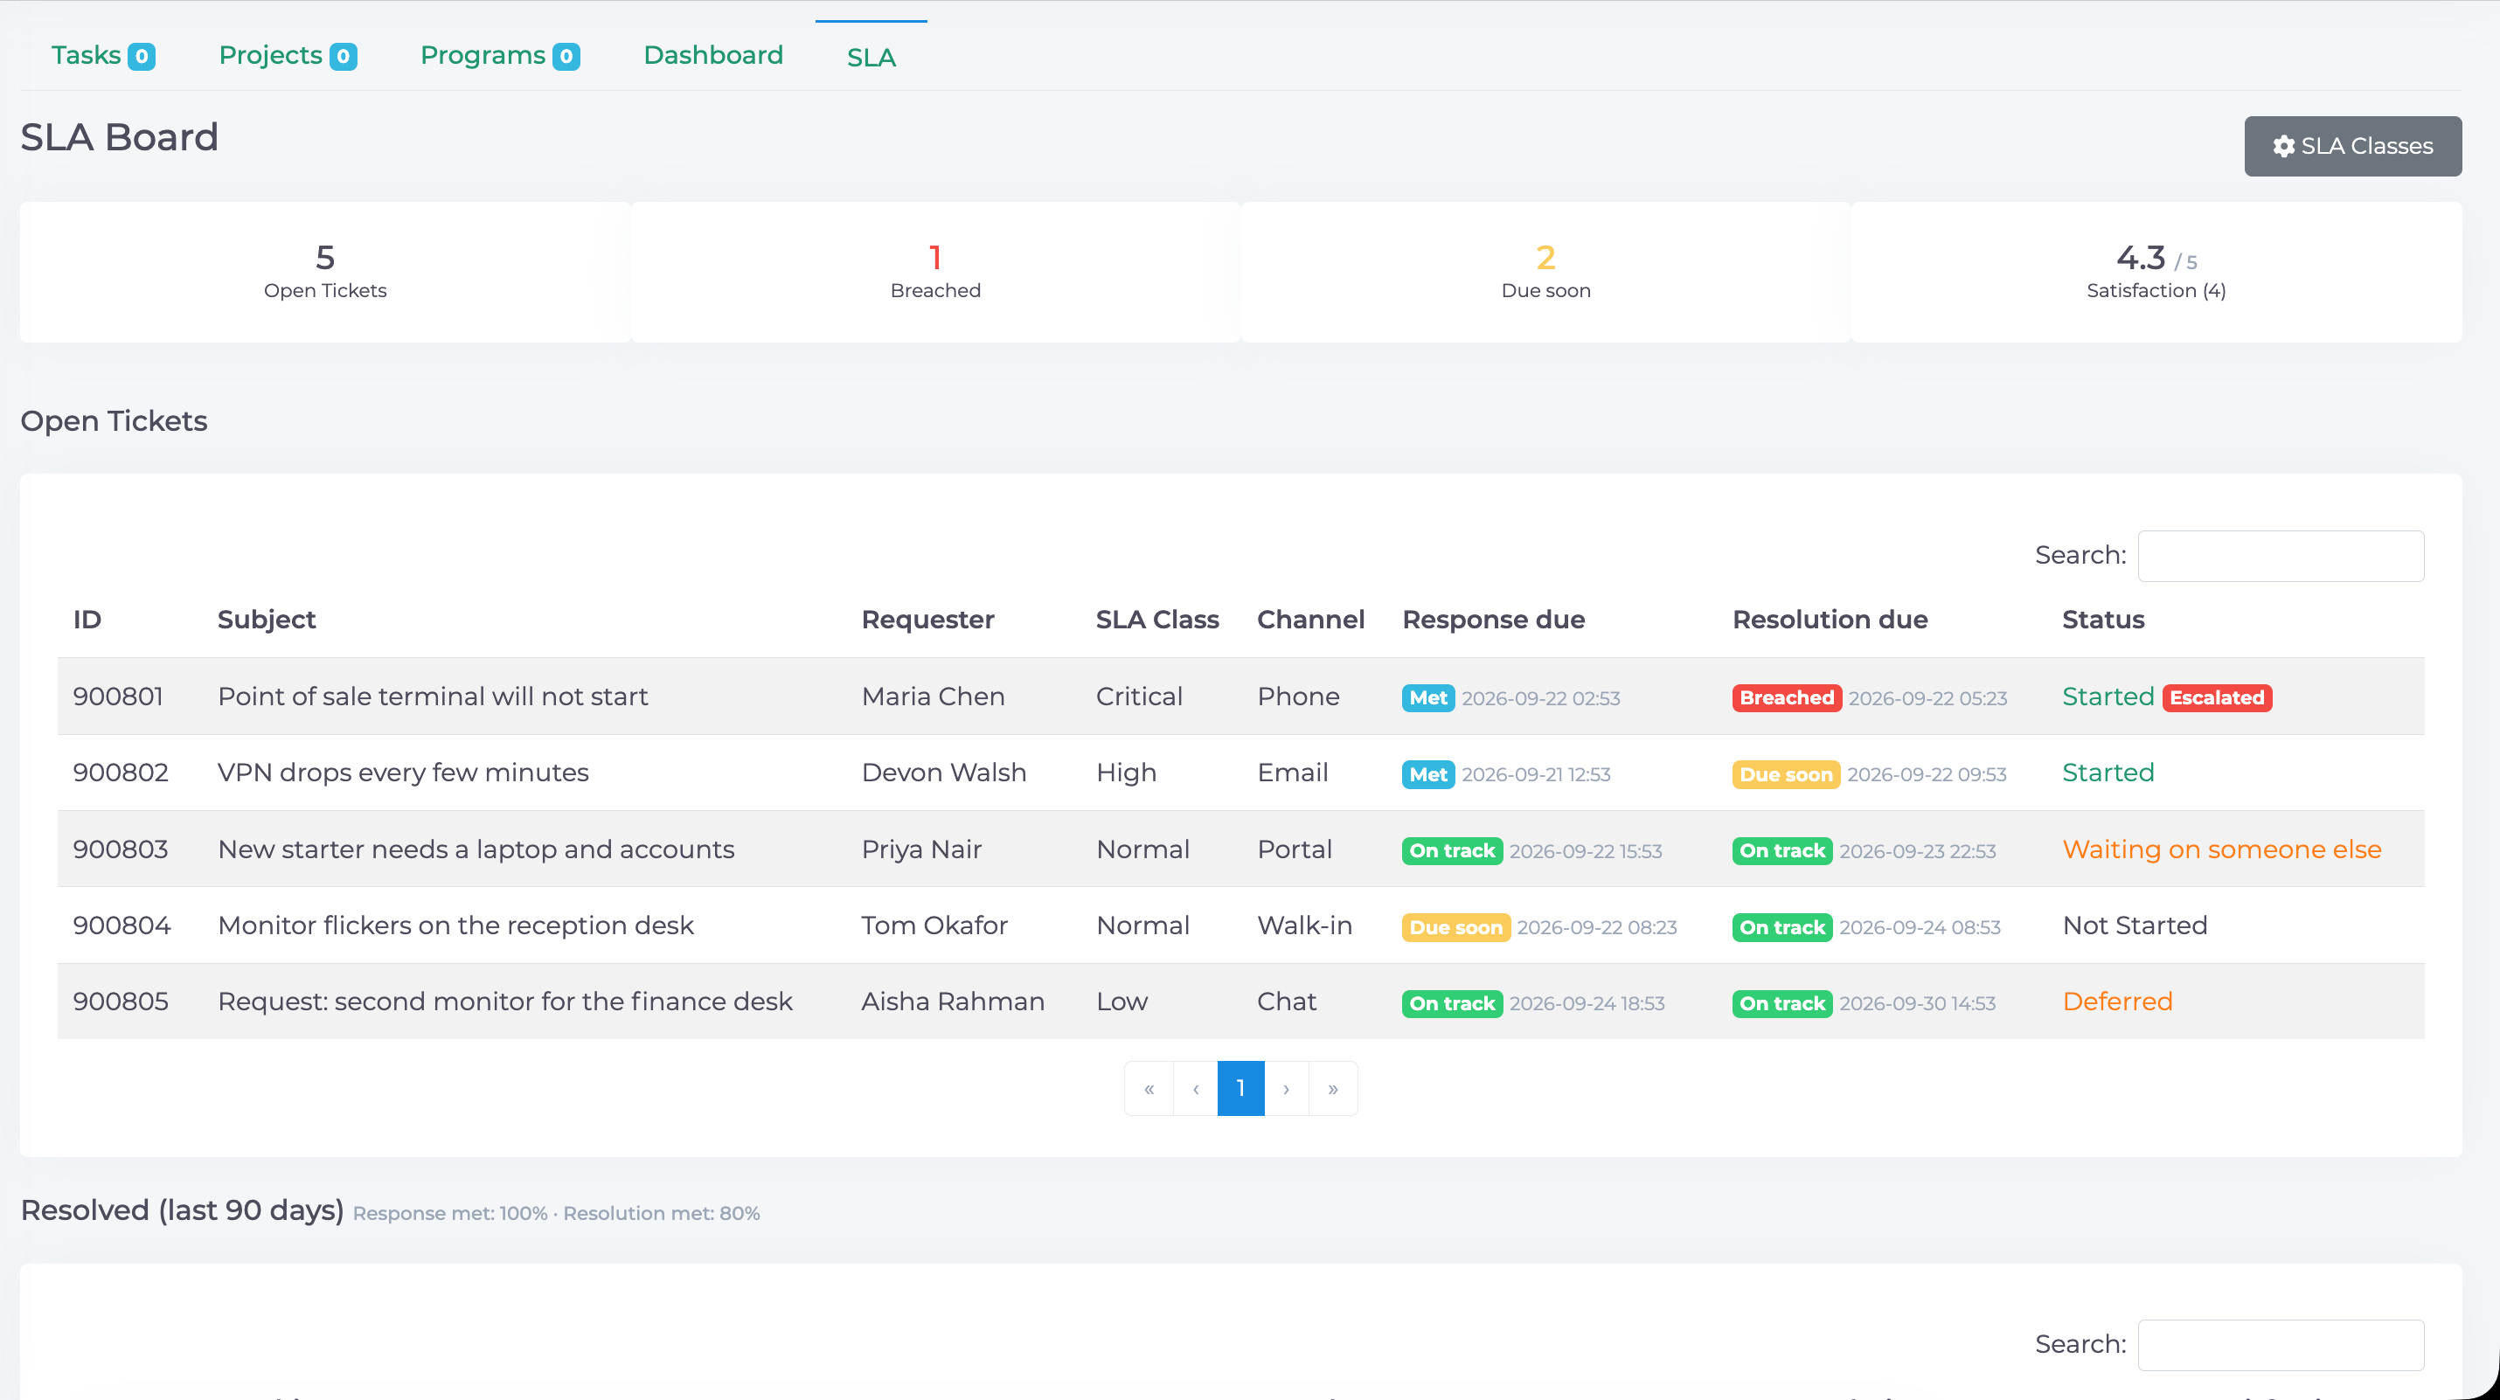Click Due soon response badge on ticket 900804
Screen dimensions: 2500x1400
coord(1455,927)
